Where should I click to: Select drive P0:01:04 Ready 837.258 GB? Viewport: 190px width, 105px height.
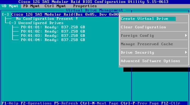tap(53, 40)
